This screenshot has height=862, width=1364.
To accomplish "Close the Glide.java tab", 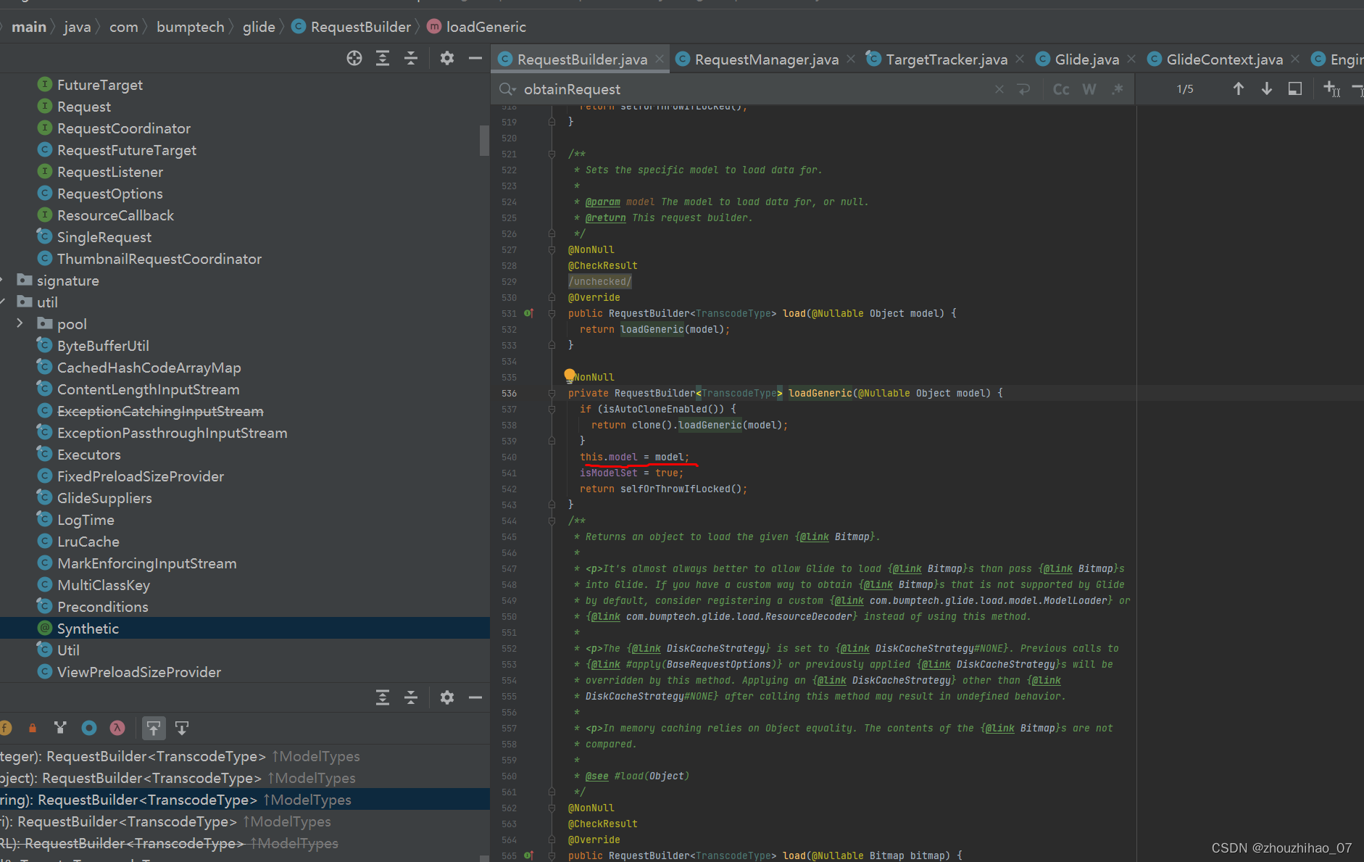I will click(1131, 59).
